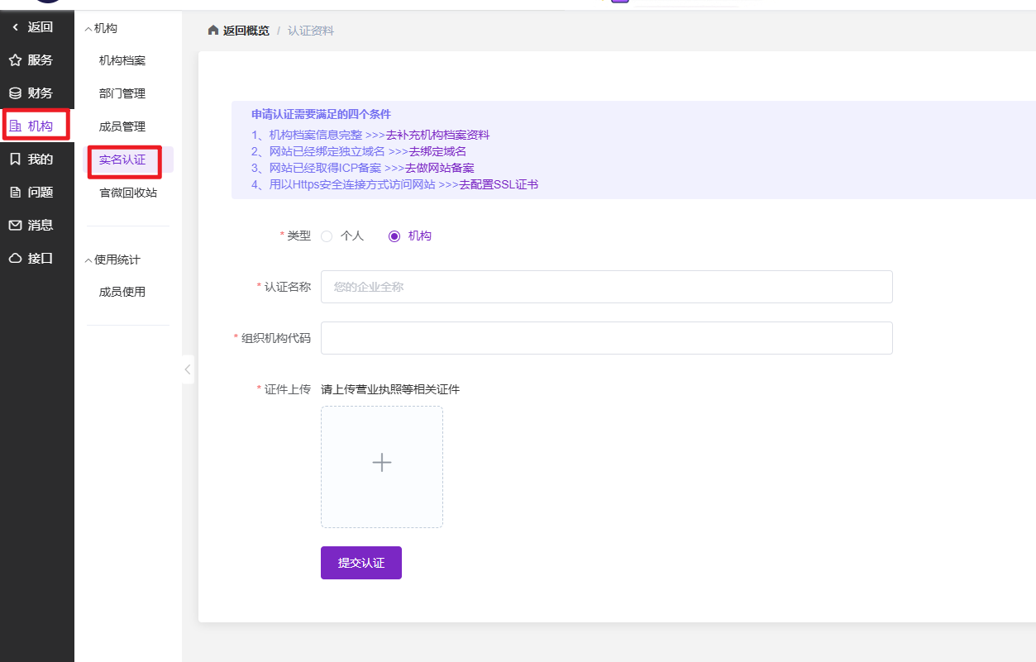The width and height of the screenshot is (1036, 662).
Task: Collapse the 机构 menu group
Action: tap(88, 29)
